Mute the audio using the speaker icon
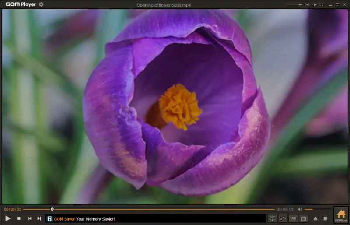The image size is (350, 225). [300, 209]
